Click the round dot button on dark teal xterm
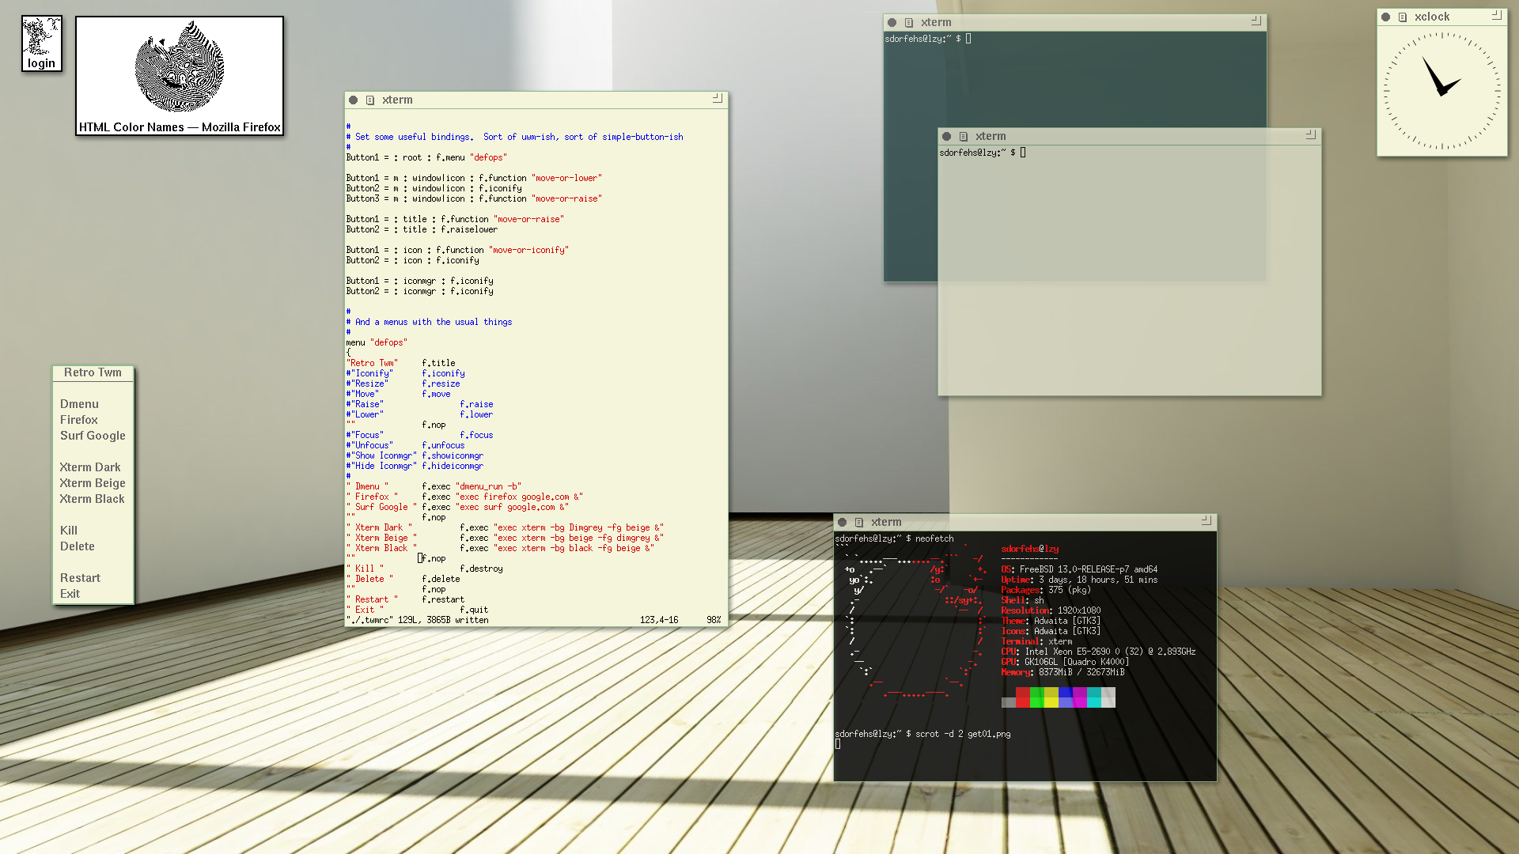1519x854 pixels. click(x=892, y=23)
